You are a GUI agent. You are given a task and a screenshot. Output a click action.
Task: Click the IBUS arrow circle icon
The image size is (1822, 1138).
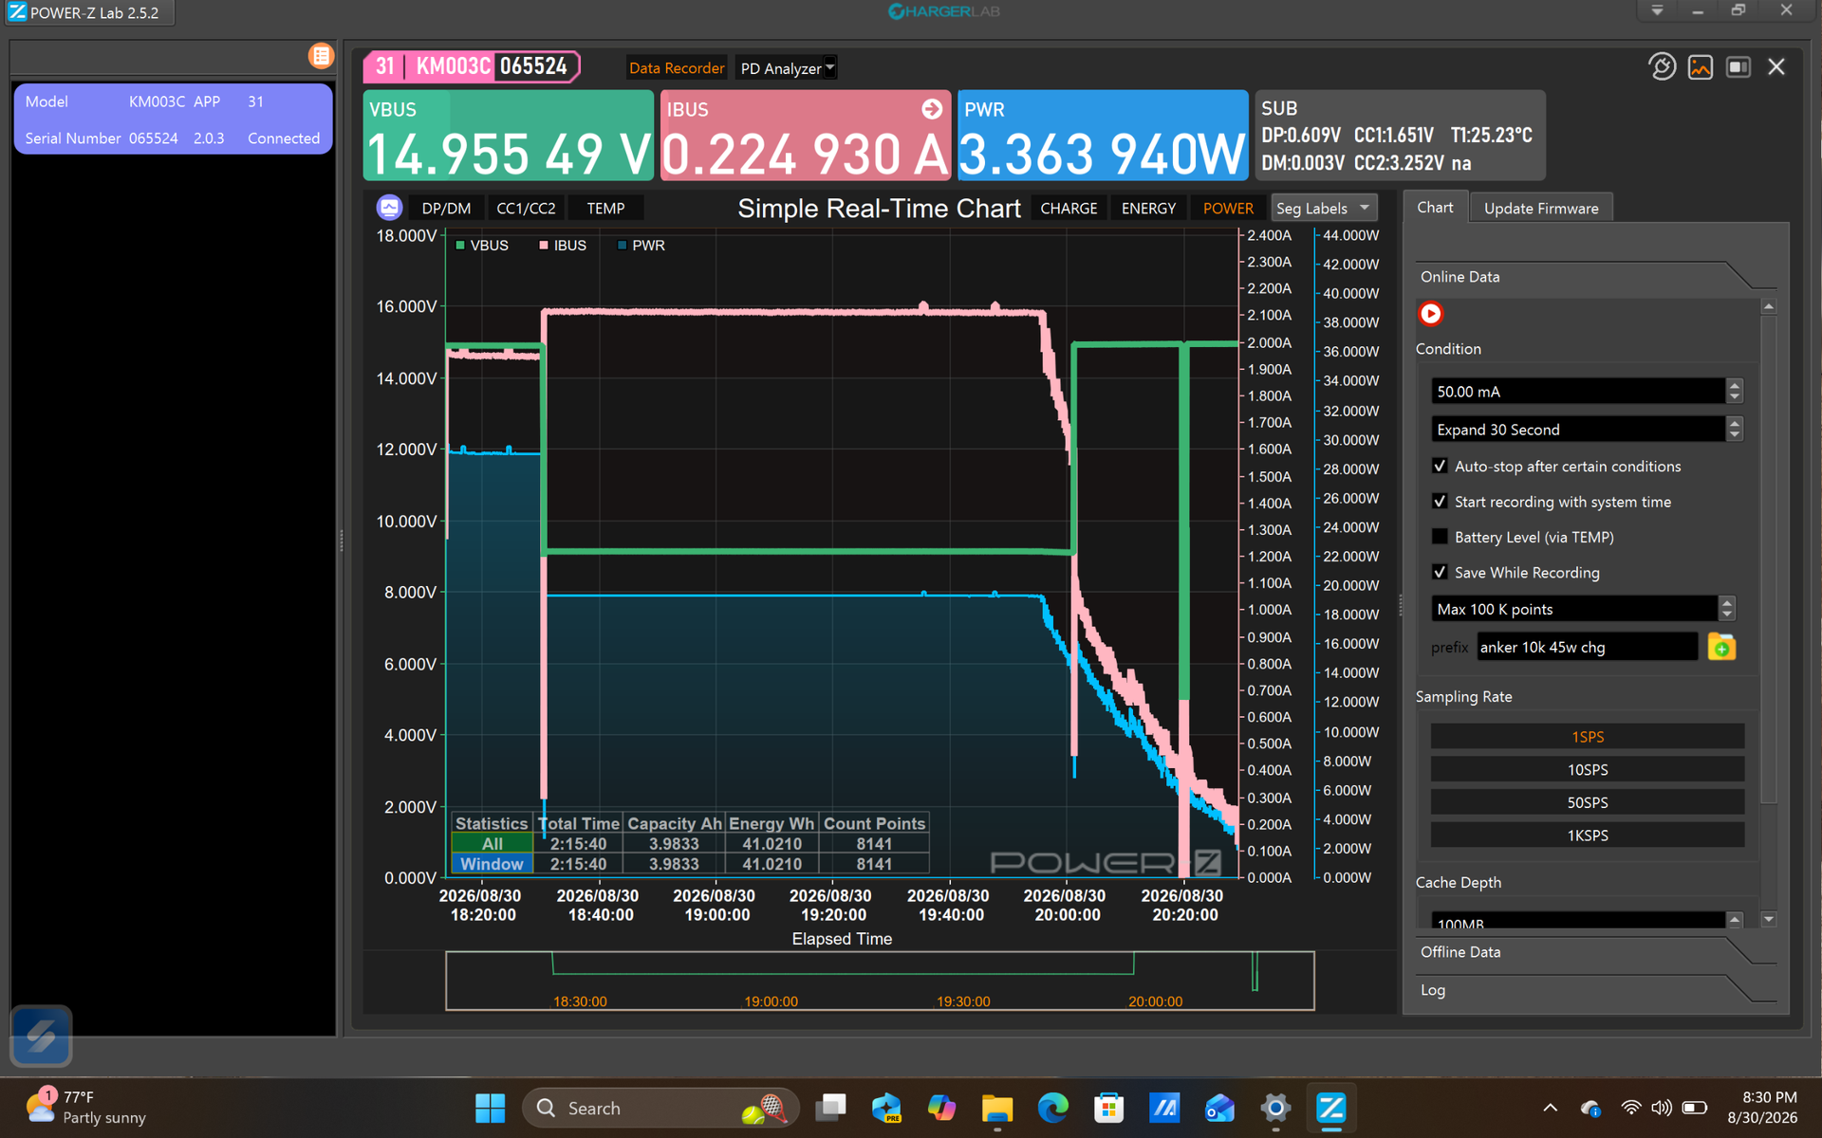click(x=932, y=109)
